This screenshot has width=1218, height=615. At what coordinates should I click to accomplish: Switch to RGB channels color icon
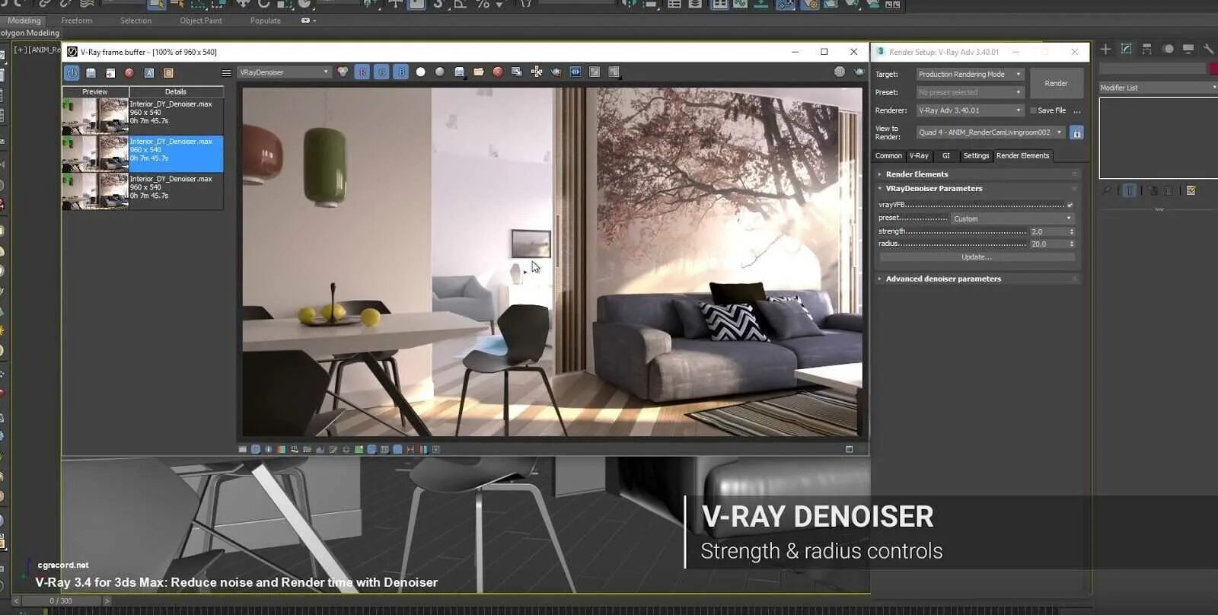(343, 72)
